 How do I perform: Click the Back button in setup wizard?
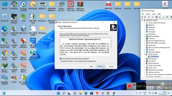[91, 66]
